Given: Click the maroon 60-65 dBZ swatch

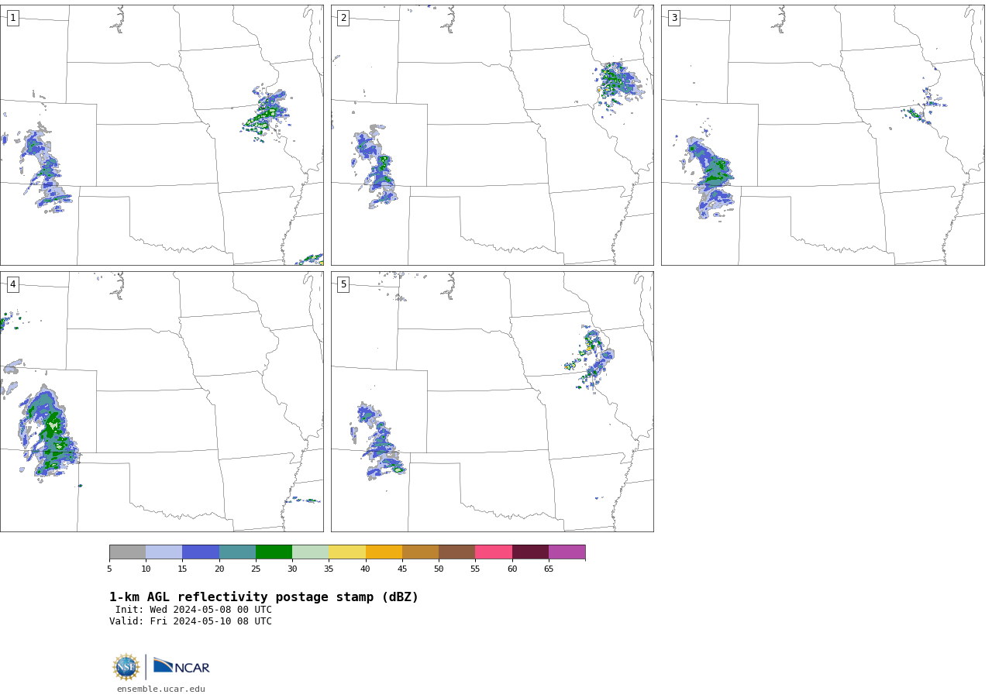Looking at the screenshot, I should pos(530,552).
